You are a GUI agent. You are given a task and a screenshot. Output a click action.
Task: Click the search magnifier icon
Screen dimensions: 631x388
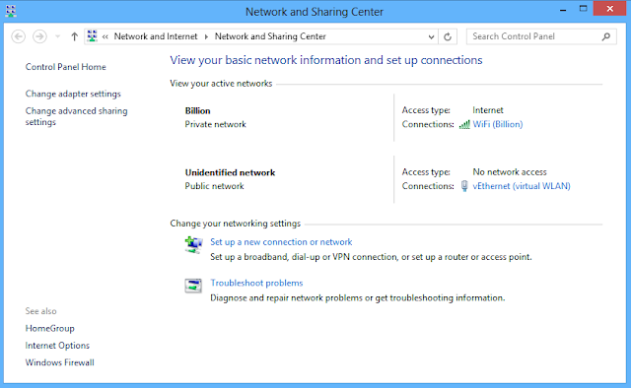click(606, 36)
